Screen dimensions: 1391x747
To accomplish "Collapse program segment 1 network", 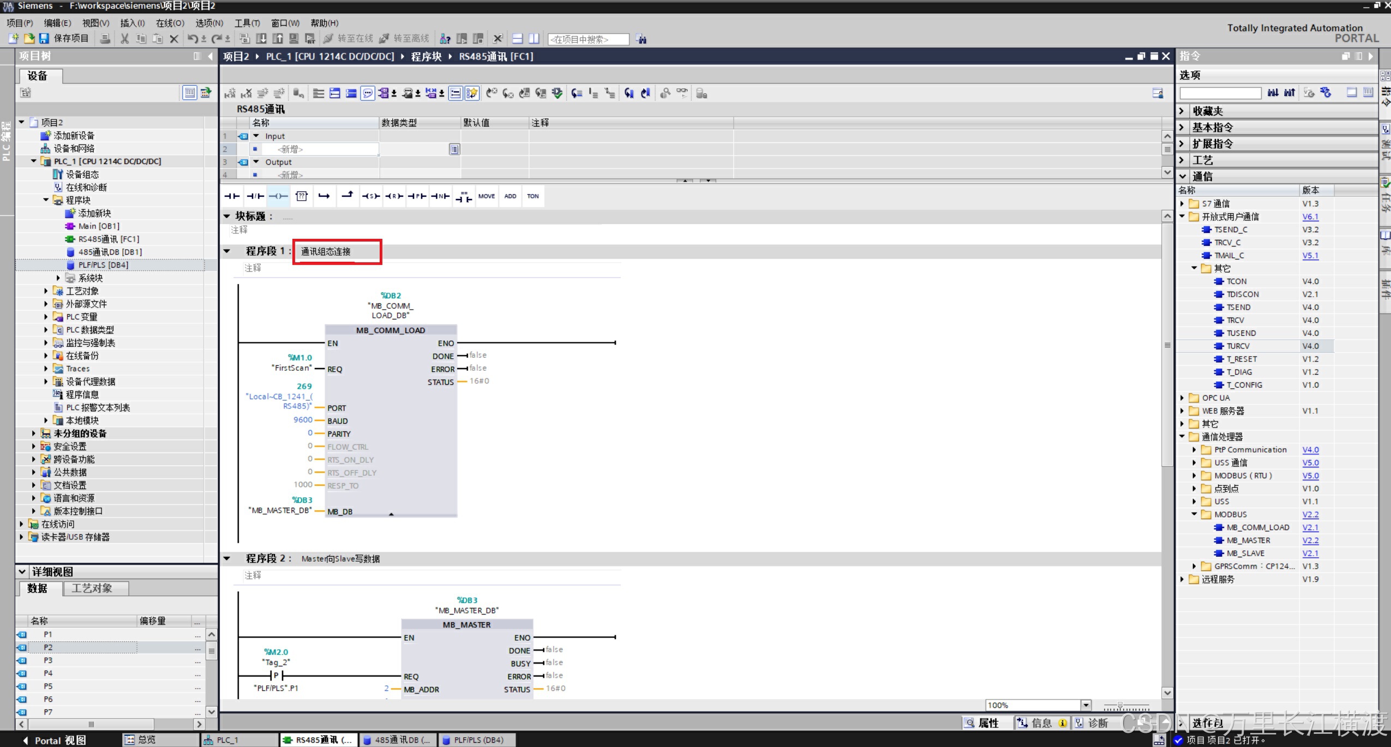I will [227, 251].
